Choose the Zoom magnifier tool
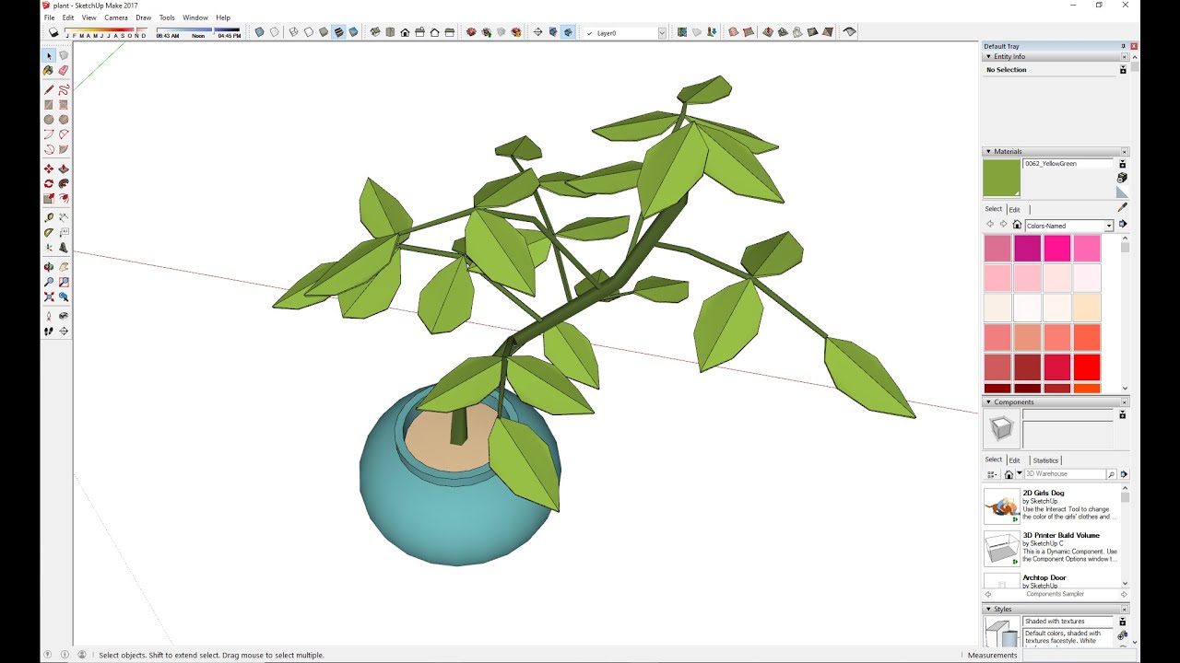Screen dimensions: 1180x663 coord(49,283)
